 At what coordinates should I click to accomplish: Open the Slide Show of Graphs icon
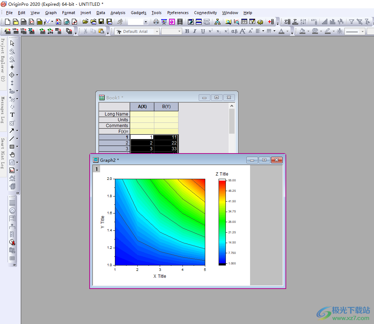164,22
